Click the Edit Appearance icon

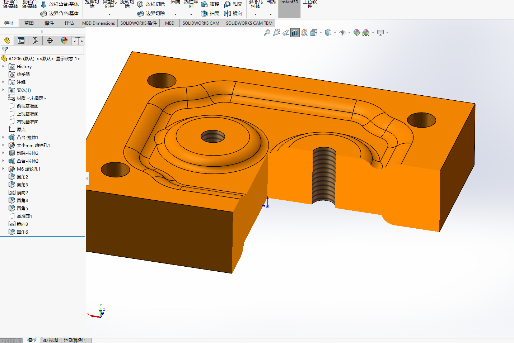pos(357,33)
